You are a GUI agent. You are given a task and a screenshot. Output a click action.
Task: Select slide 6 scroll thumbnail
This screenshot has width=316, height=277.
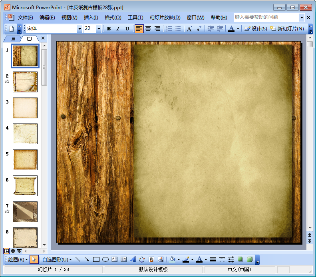25,186
